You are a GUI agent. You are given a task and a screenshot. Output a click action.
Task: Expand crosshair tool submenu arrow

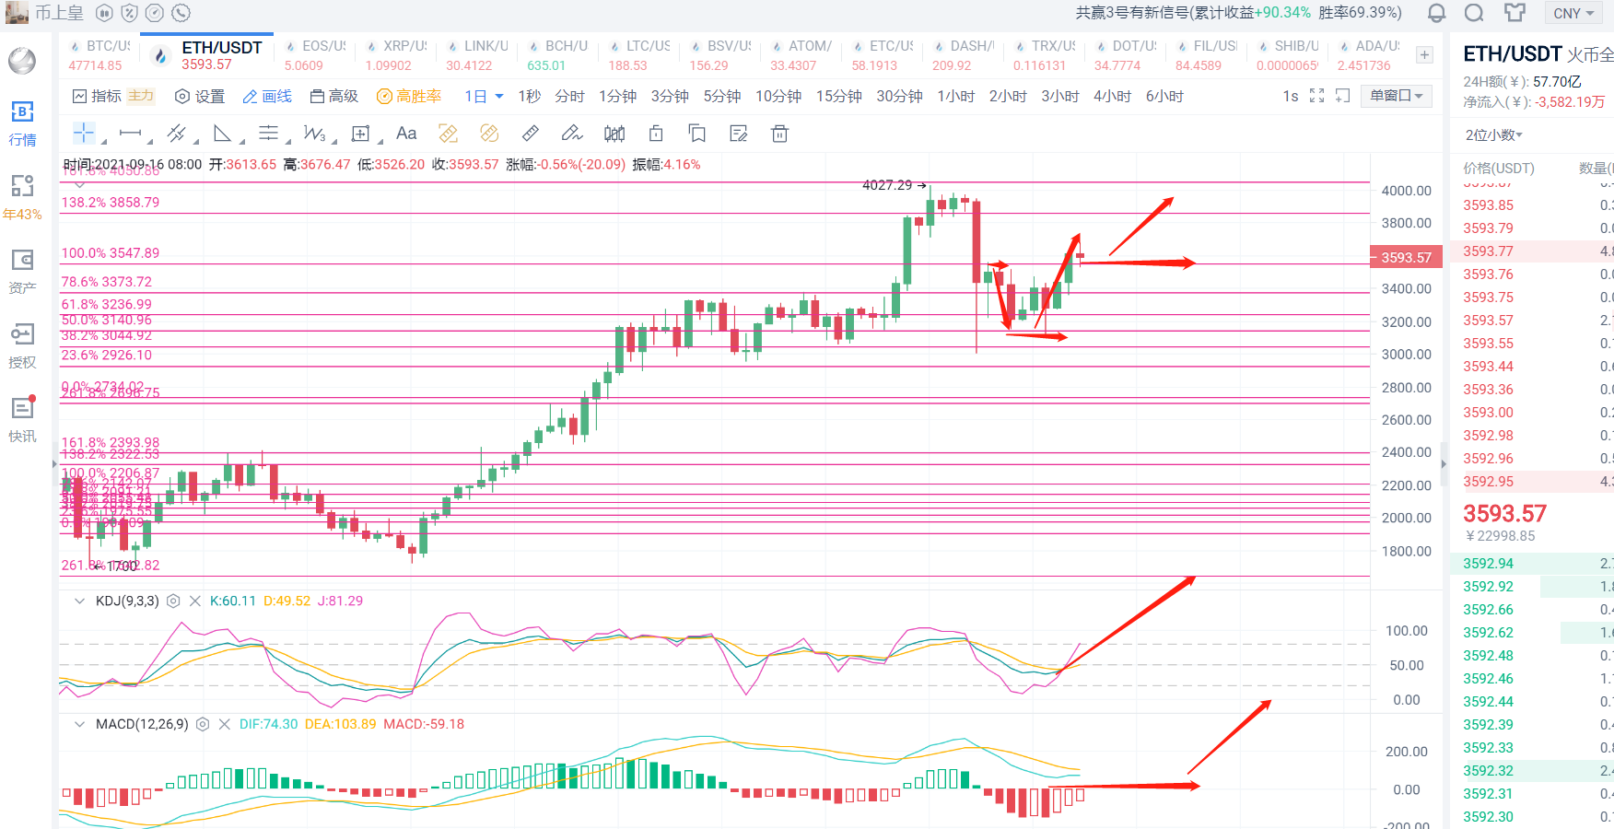pyautogui.click(x=103, y=141)
